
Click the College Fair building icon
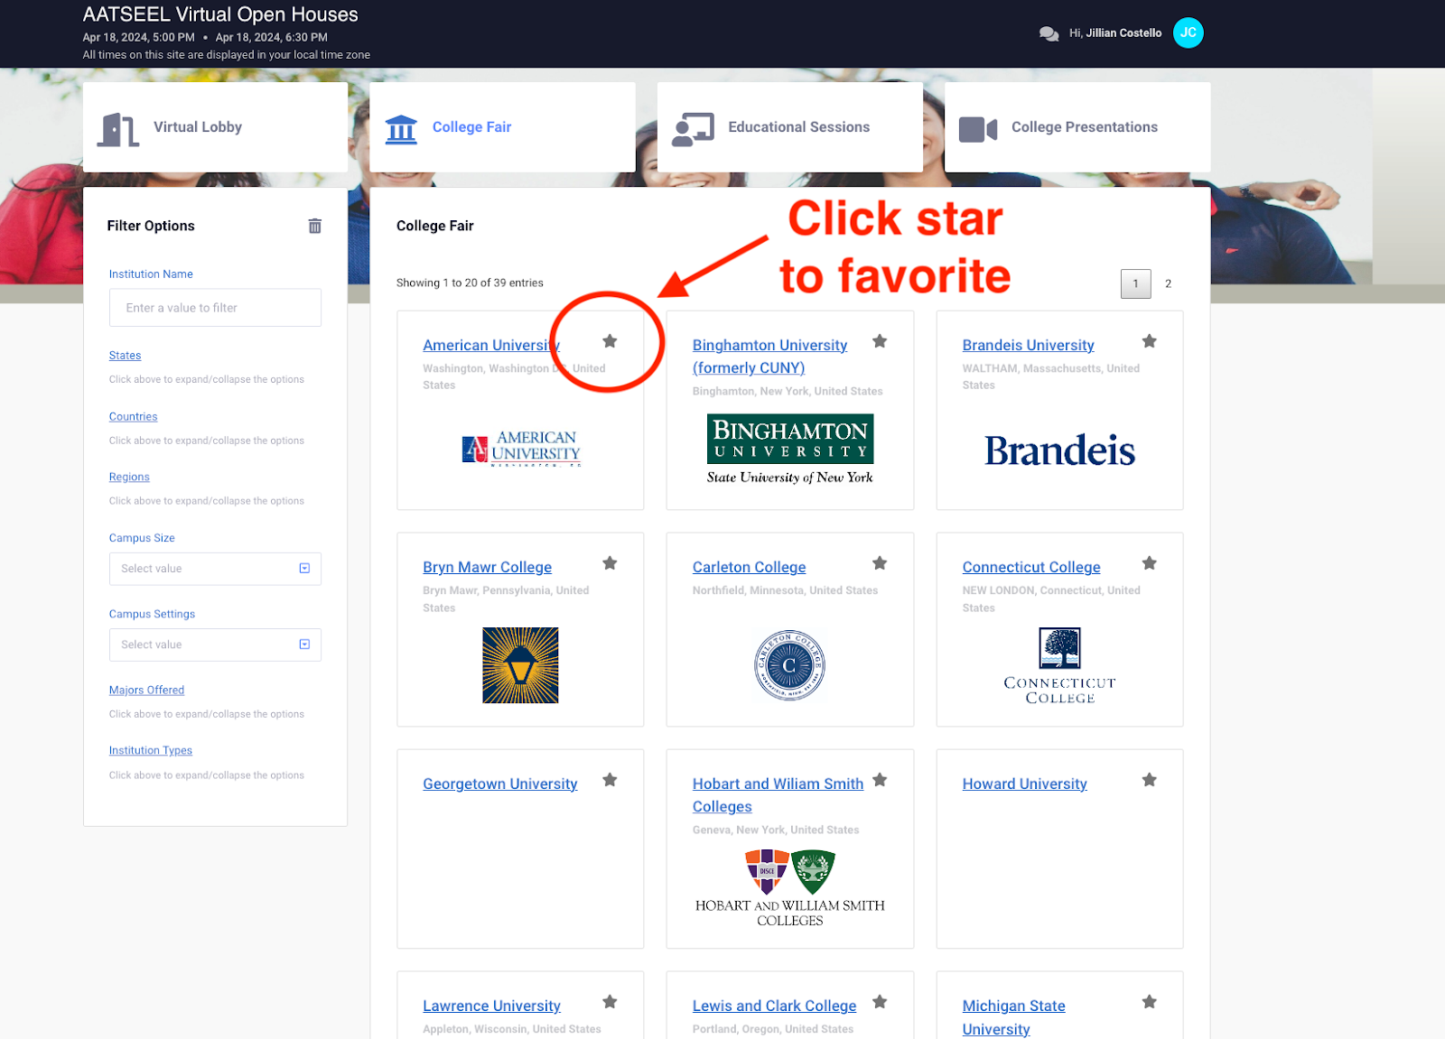[401, 129]
